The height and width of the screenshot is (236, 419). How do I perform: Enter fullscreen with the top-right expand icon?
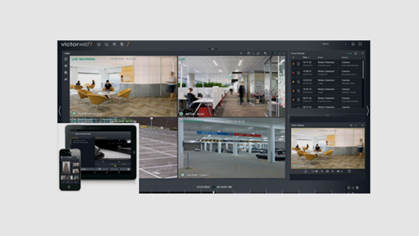pyautogui.click(x=360, y=44)
